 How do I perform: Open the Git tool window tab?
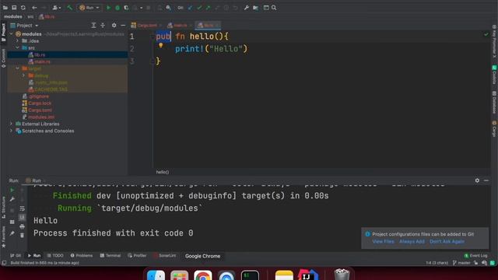pos(16,256)
